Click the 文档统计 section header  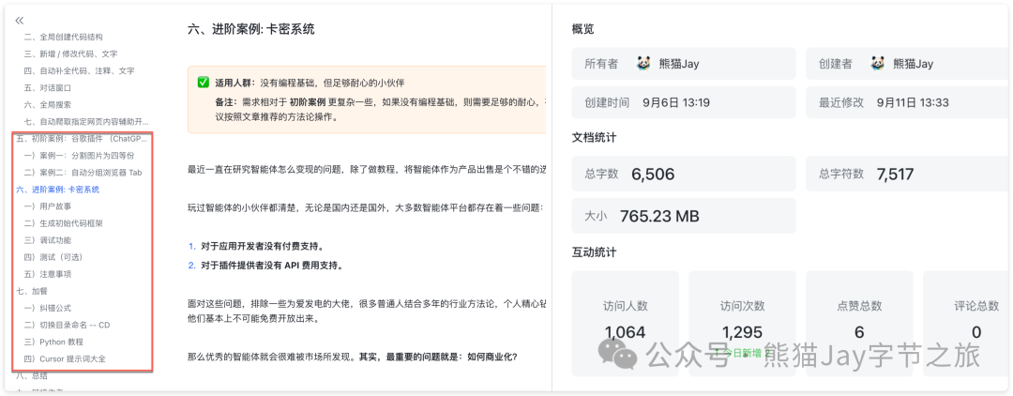pos(594,137)
